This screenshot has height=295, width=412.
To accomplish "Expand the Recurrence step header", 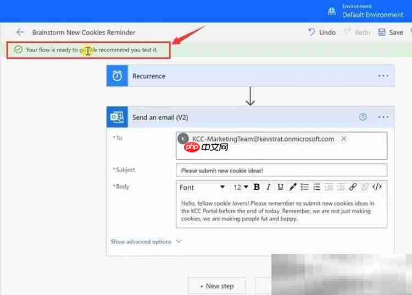I will [250, 76].
